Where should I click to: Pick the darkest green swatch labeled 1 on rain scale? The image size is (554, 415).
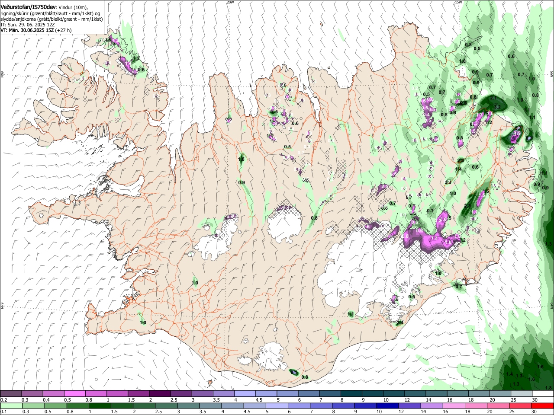(x=100, y=406)
